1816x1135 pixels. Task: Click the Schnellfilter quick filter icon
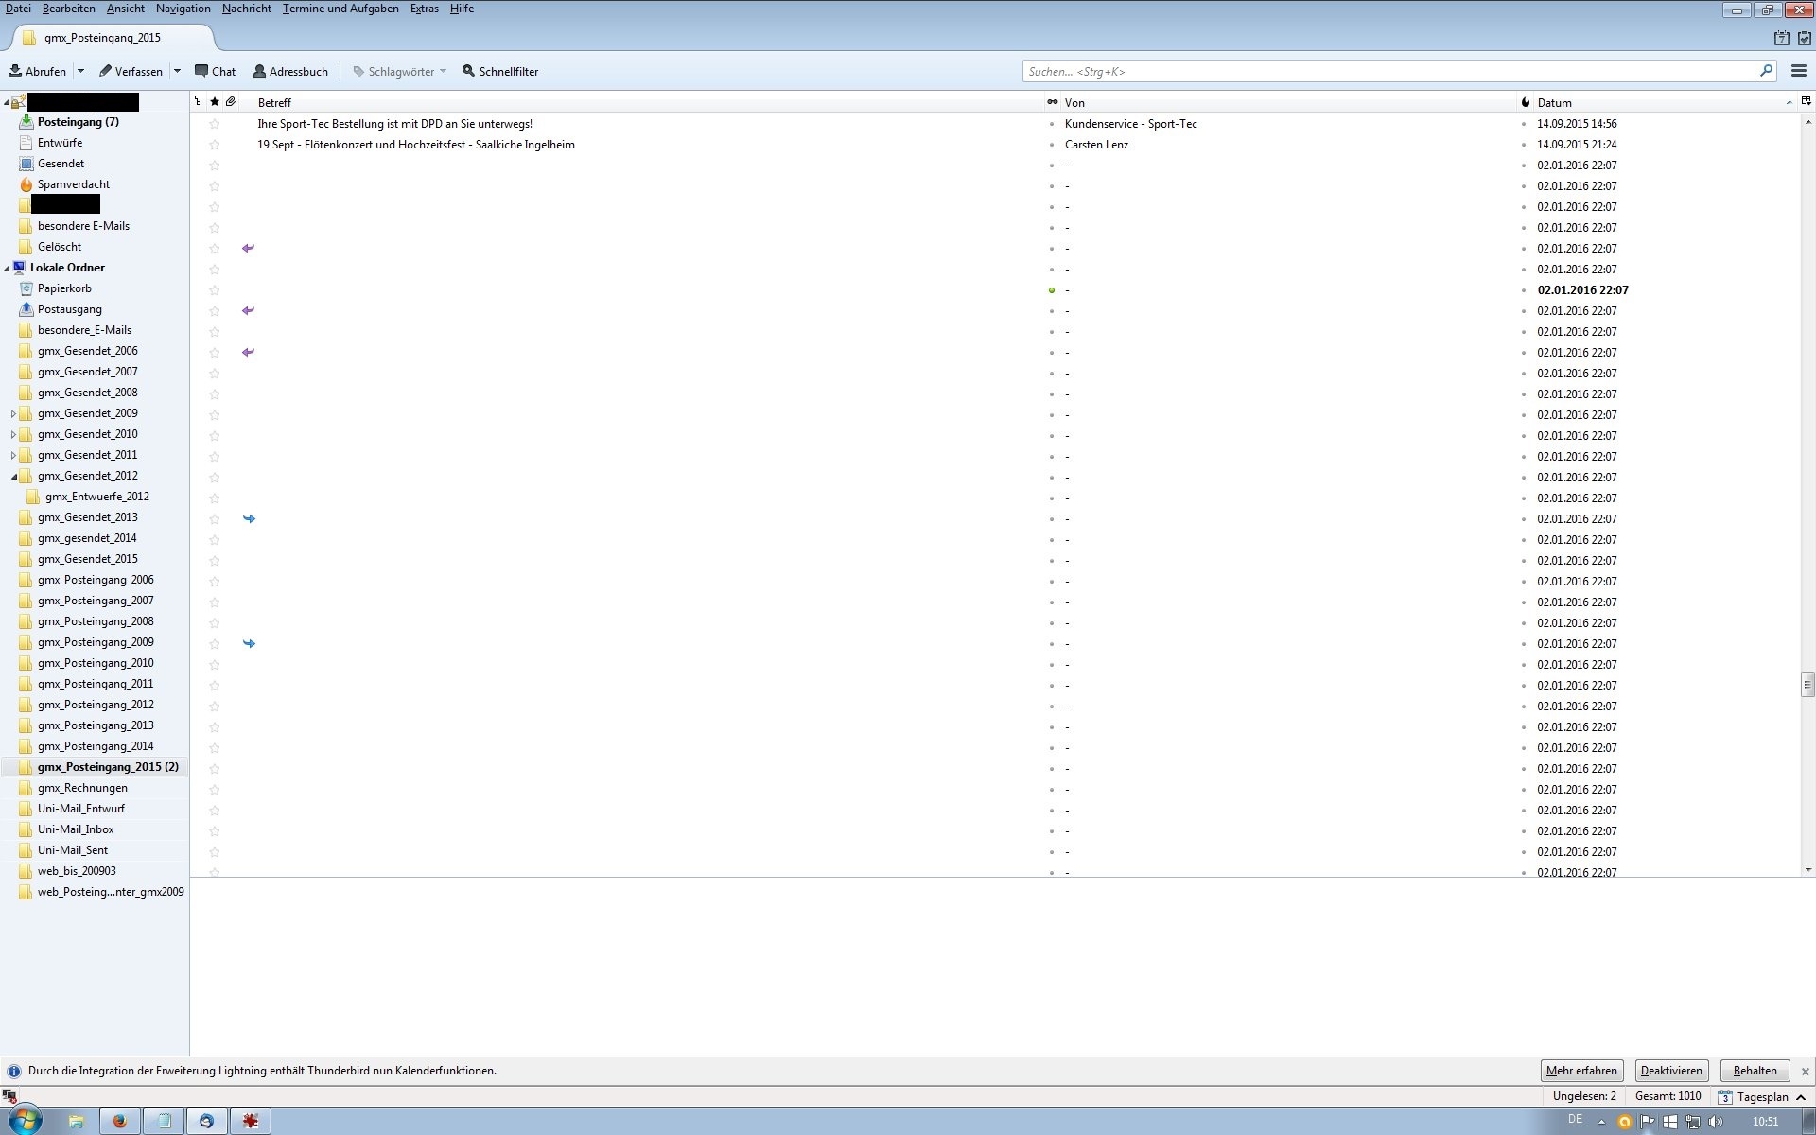coord(468,71)
